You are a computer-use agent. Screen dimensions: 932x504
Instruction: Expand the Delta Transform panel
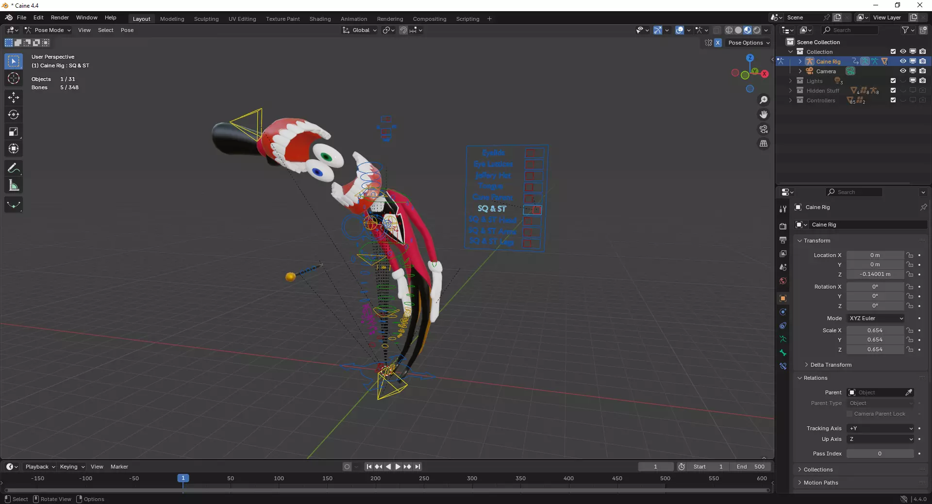pos(831,365)
